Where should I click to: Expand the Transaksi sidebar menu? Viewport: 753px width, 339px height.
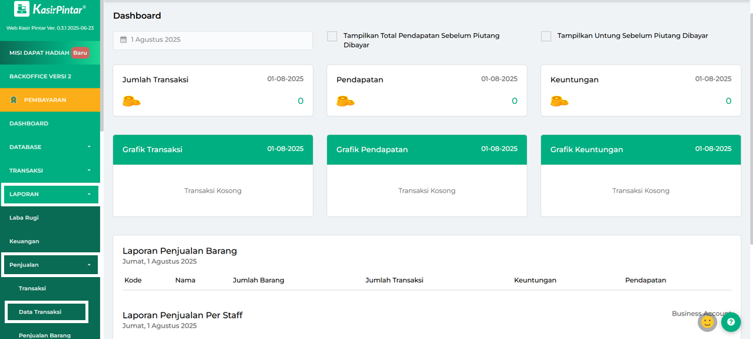pos(50,170)
